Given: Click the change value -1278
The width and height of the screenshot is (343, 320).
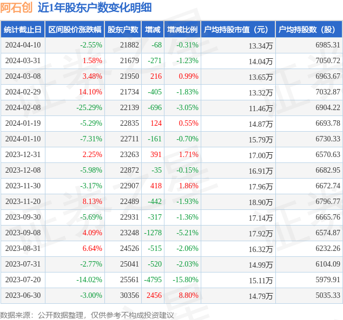Looking at the screenshot, I should (153, 233).
